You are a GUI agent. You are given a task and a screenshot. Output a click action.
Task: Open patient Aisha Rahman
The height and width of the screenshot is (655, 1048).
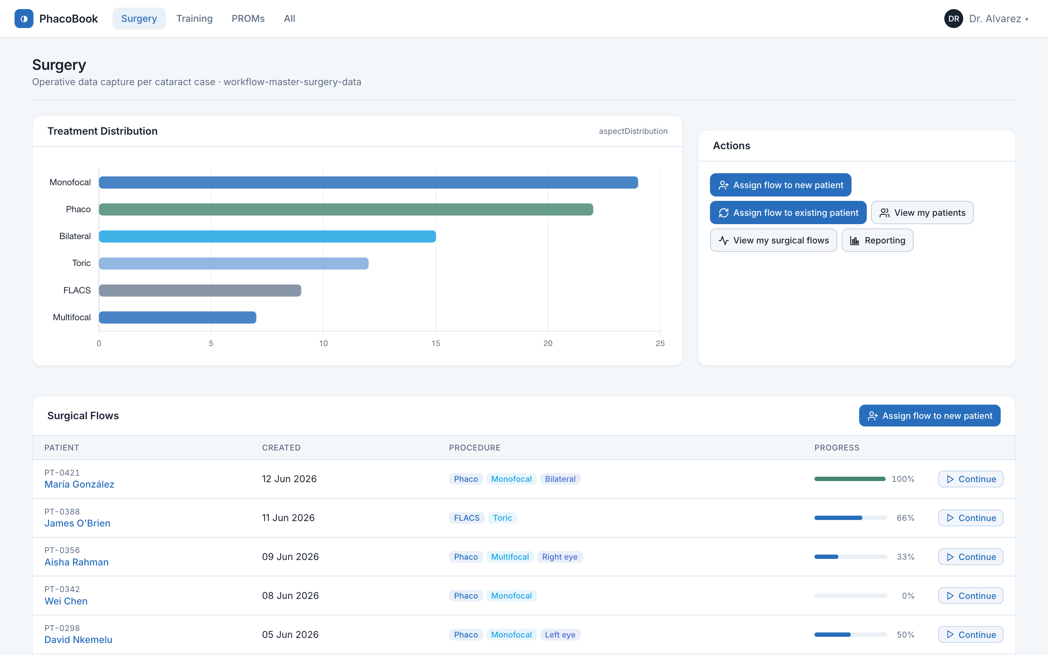pos(77,562)
